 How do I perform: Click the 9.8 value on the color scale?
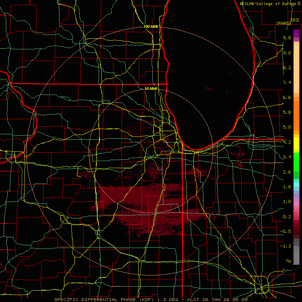[287, 38]
